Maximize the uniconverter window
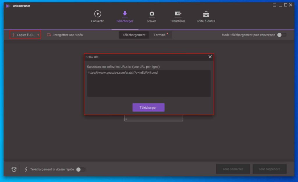Screen dimensions: 298x182 (285, 5)
